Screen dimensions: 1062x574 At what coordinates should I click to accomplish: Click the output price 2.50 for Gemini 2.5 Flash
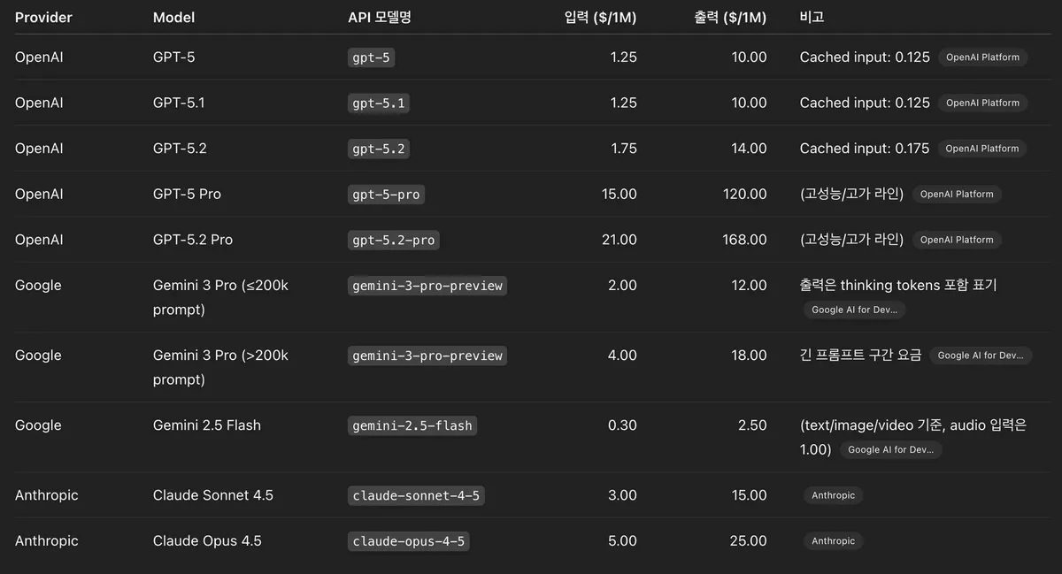click(x=752, y=425)
